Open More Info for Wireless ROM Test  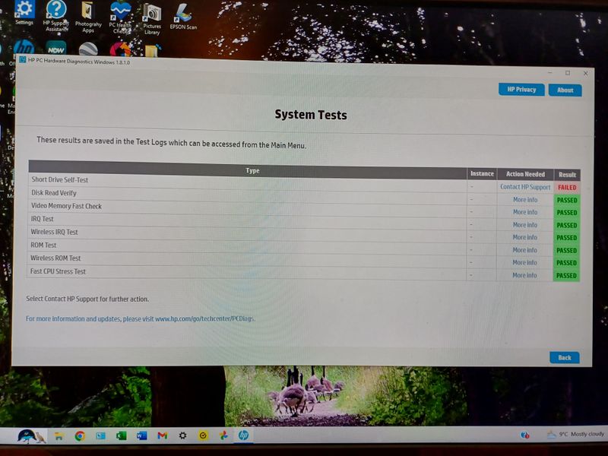[x=524, y=262]
